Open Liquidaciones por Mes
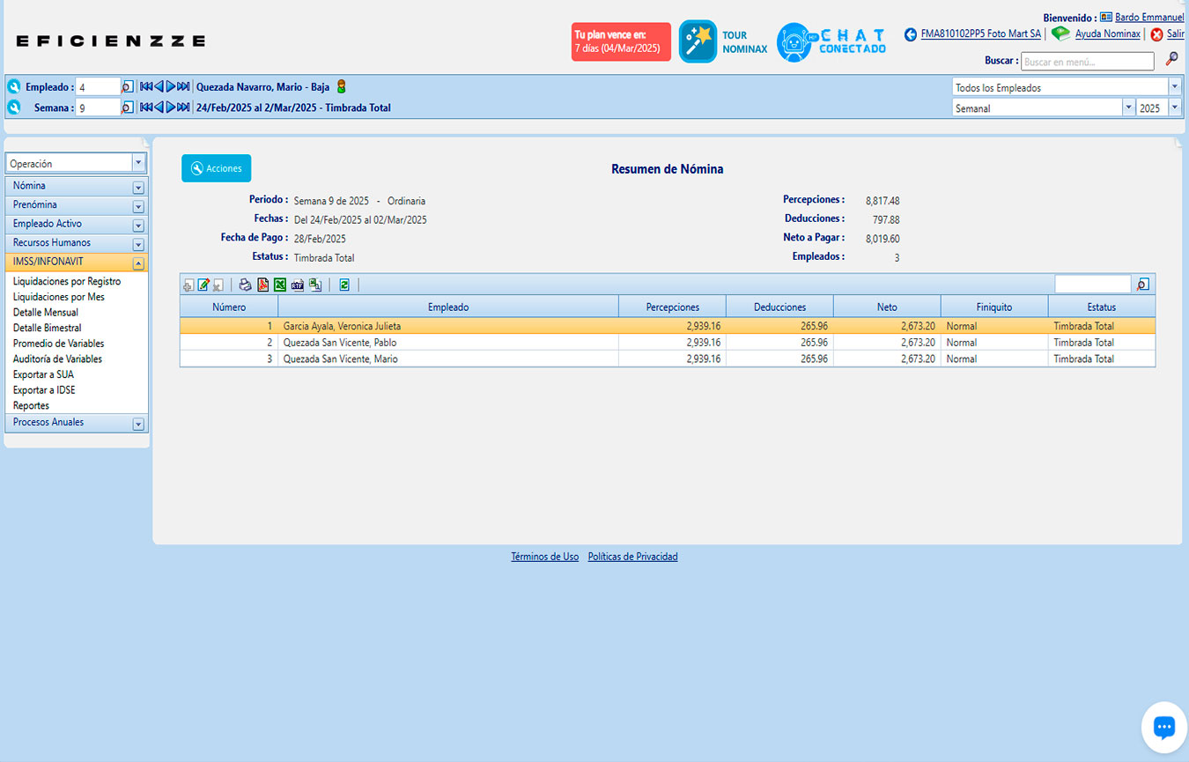1189x762 pixels. pos(58,297)
